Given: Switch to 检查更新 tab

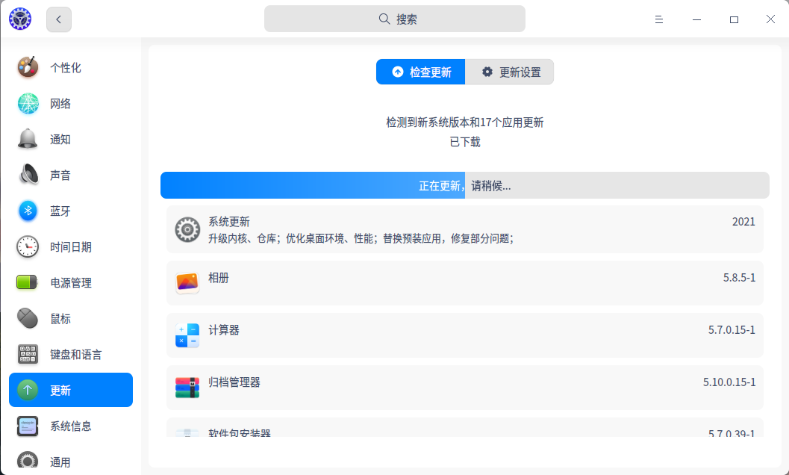Looking at the screenshot, I should point(421,72).
